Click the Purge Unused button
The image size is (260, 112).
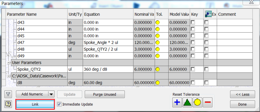[105, 95]
